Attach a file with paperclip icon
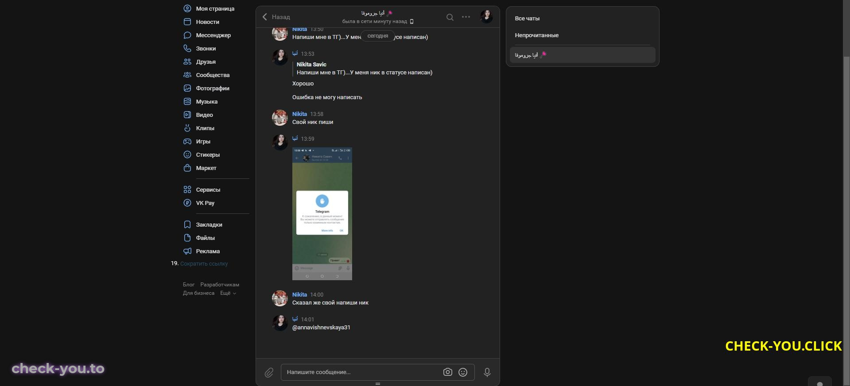This screenshot has width=850, height=386. 269,373
